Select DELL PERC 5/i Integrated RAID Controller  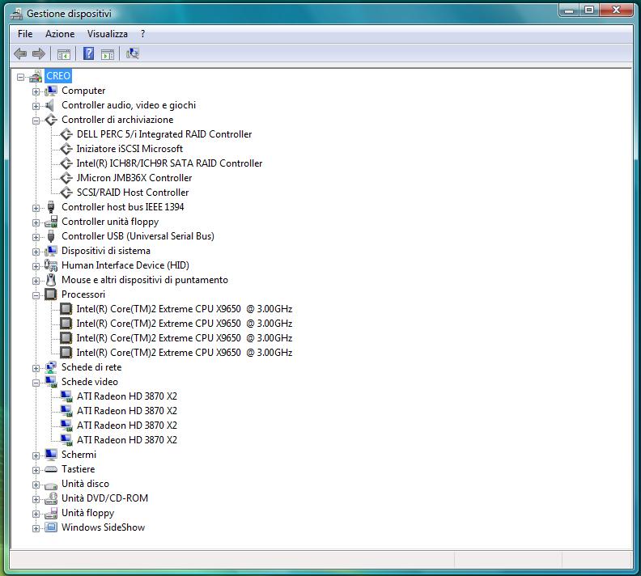pos(164,134)
